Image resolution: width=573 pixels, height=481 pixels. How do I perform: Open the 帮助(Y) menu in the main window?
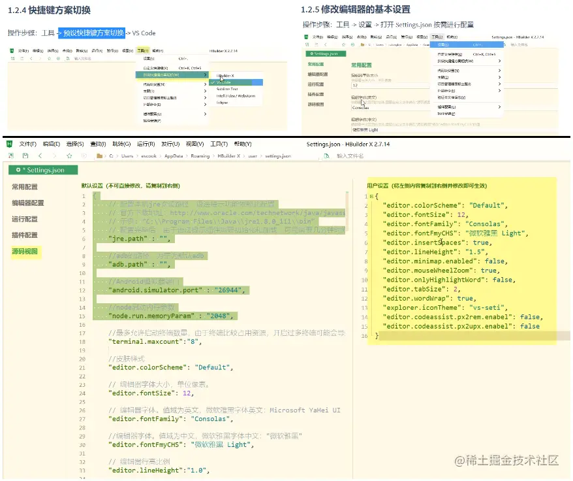tap(243, 144)
